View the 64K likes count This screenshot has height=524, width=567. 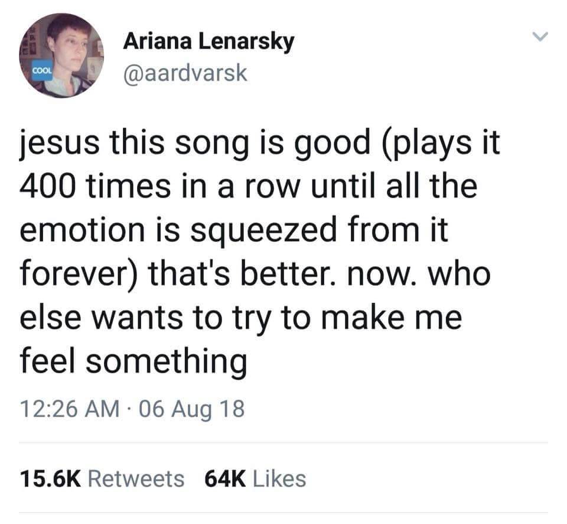coord(224,478)
